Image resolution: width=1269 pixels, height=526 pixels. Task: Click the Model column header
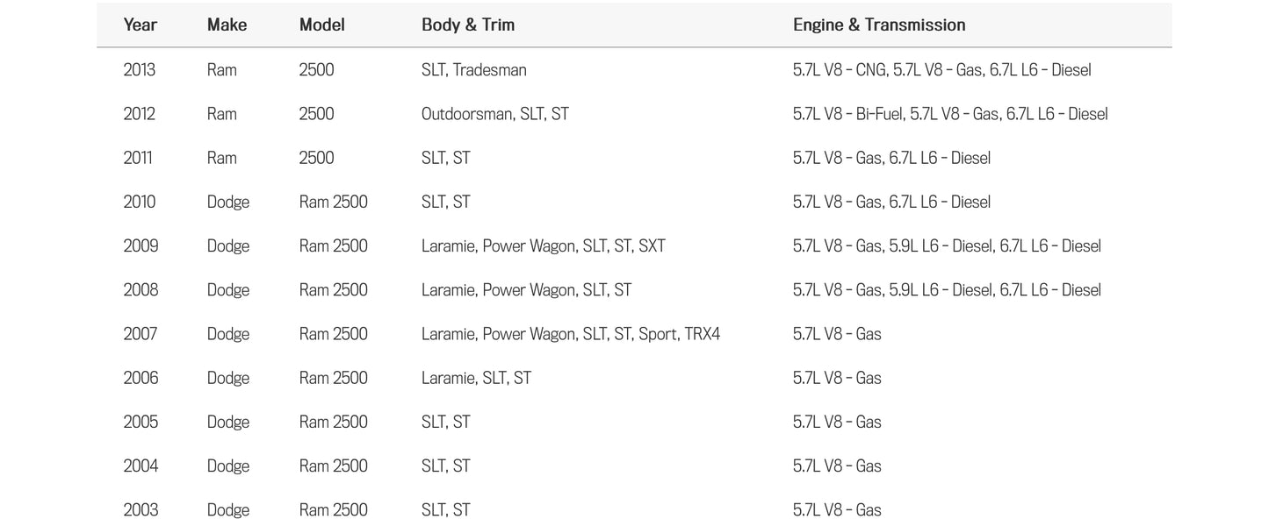pos(321,25)
